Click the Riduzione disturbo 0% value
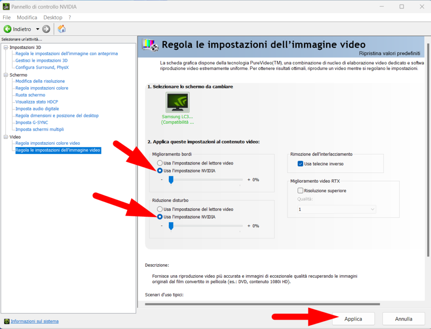The image size is (431, 329). (x=255, y=226)
